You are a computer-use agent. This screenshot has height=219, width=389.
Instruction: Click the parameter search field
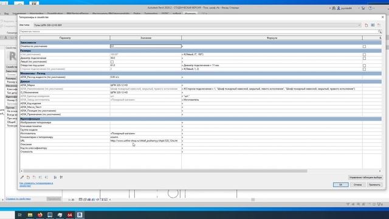point(199,32)
